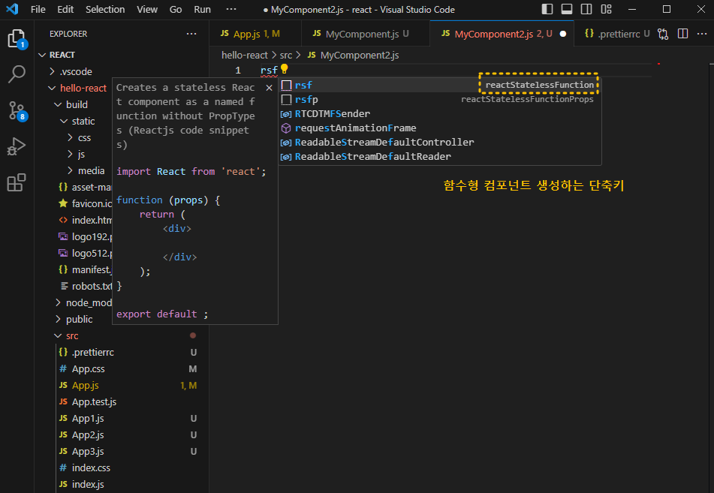Open index.js in explorer

point(123,484)
